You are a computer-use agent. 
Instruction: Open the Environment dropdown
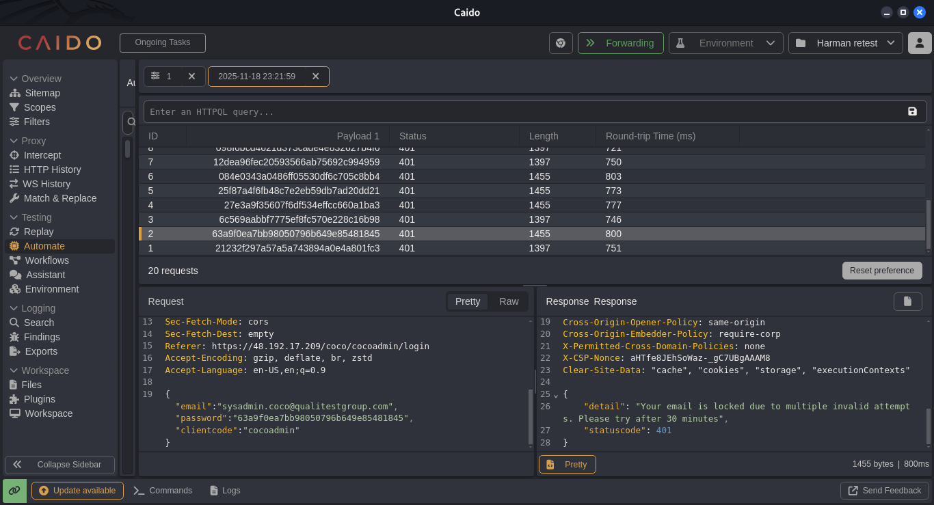(726, 43)
